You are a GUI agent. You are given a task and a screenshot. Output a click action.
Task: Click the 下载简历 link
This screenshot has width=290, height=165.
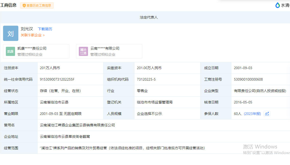click(45, 29)
